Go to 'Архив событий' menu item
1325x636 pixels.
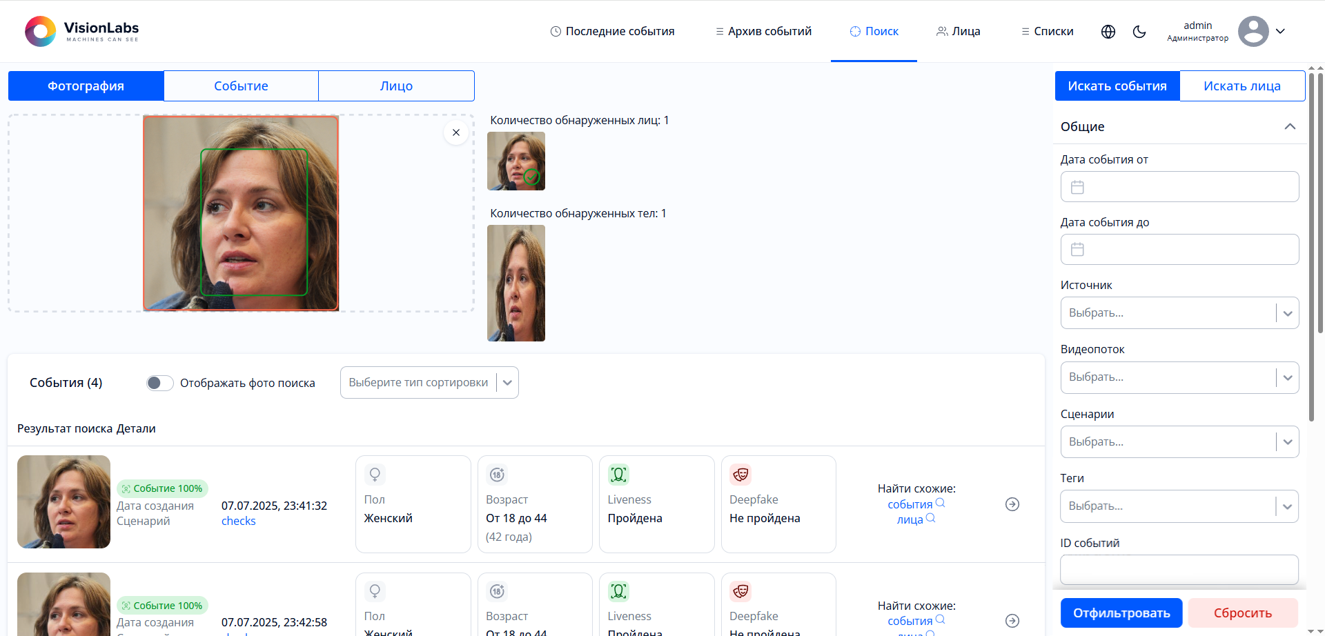763,31
